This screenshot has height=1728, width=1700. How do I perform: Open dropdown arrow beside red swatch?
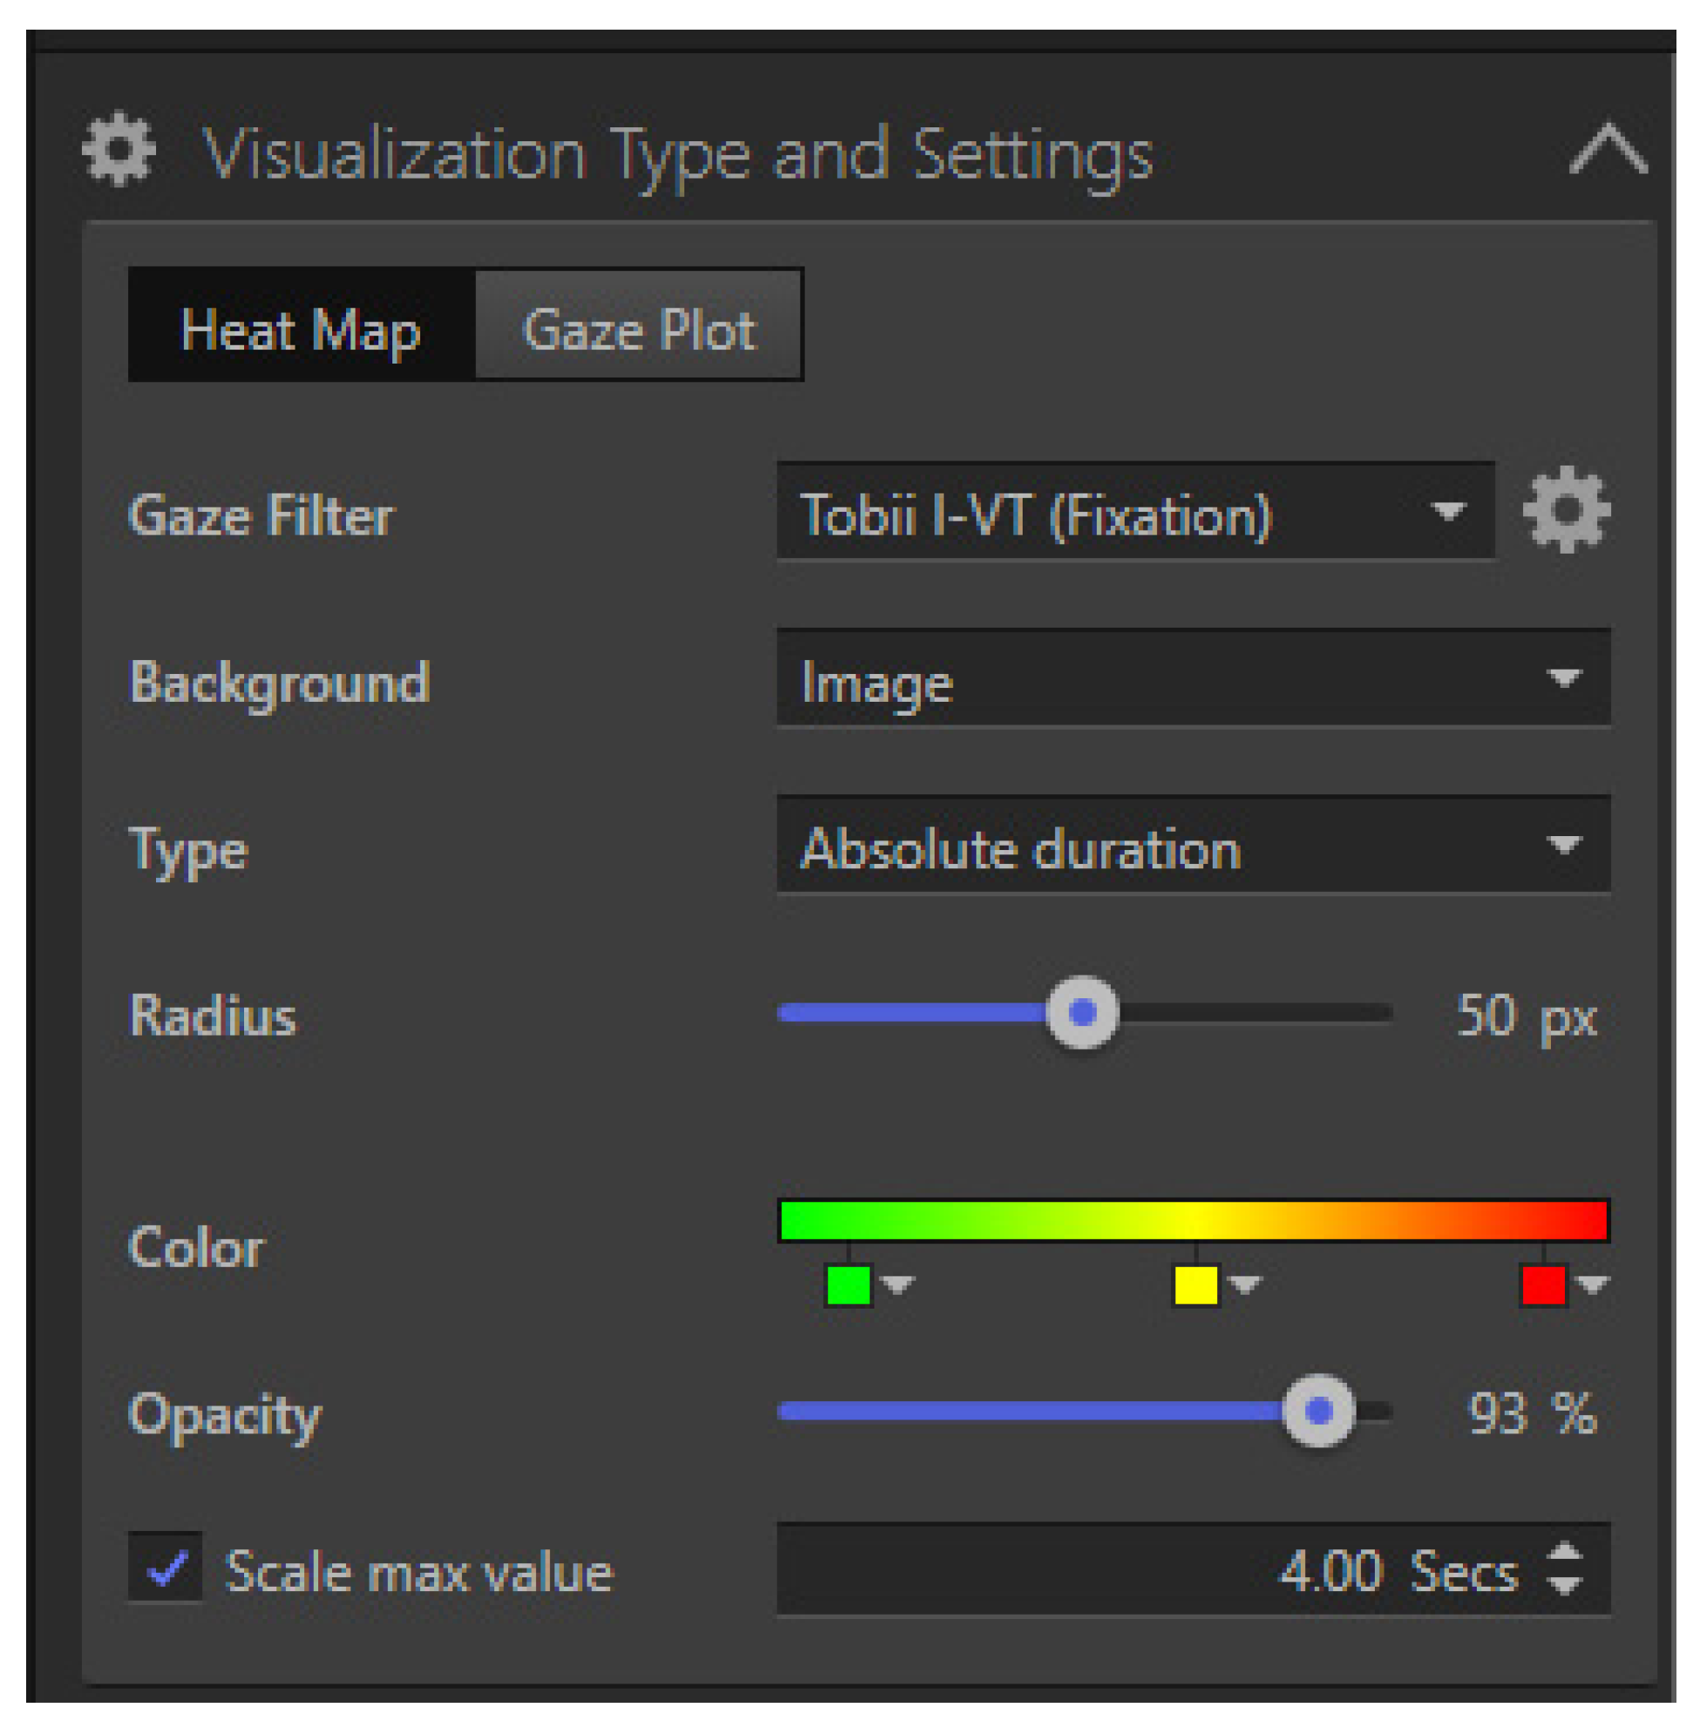[x=1593, y=1285]
